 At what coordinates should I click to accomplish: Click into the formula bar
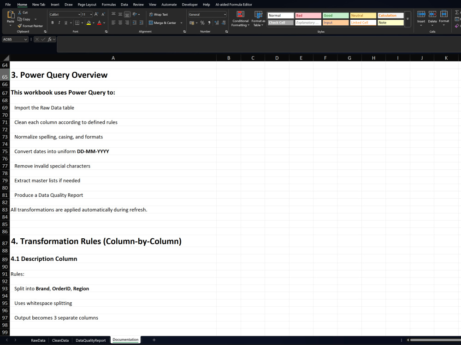259,44
